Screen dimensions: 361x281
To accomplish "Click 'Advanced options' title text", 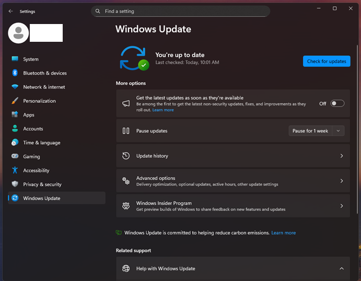I will pos(156,178).
